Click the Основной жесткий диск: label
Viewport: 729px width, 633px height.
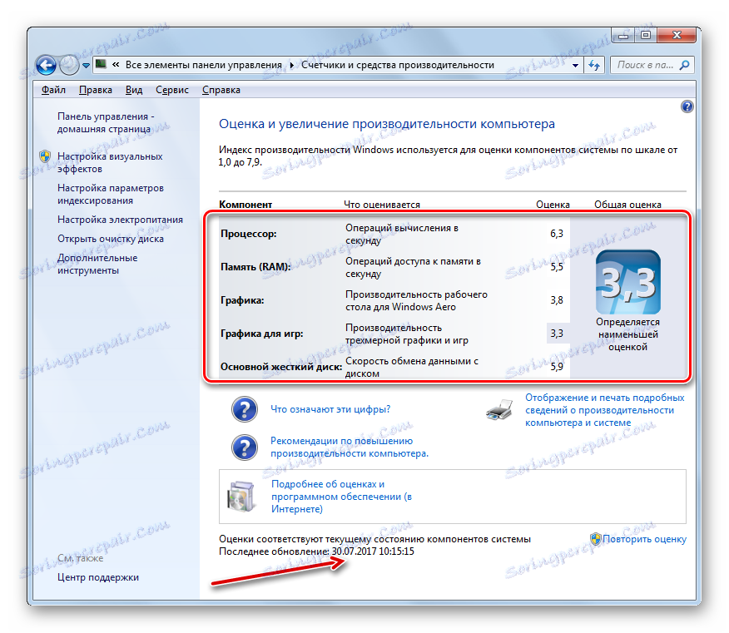pos(280,367)
